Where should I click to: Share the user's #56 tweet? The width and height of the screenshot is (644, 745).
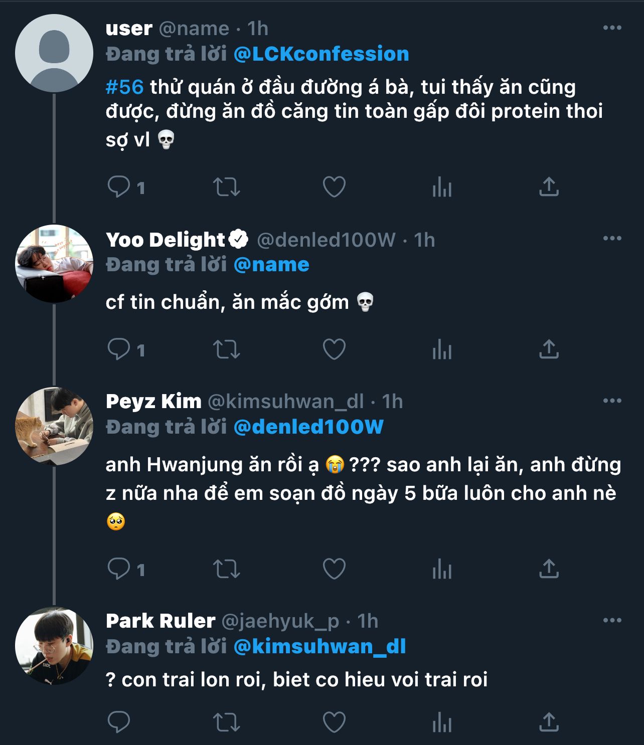coord(549,187)
